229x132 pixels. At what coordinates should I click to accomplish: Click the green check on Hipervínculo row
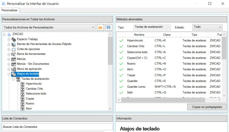point(121,41)
